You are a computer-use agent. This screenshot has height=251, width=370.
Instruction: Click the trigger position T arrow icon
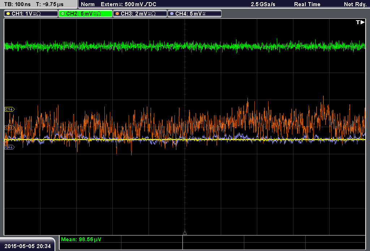tap(360, 22)
